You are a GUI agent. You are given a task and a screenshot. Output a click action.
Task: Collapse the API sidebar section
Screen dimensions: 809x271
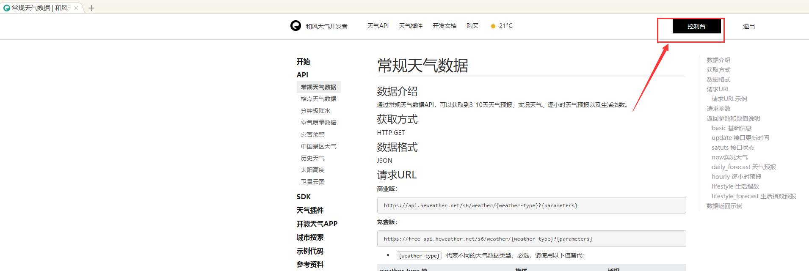click(x=302, y=75)
